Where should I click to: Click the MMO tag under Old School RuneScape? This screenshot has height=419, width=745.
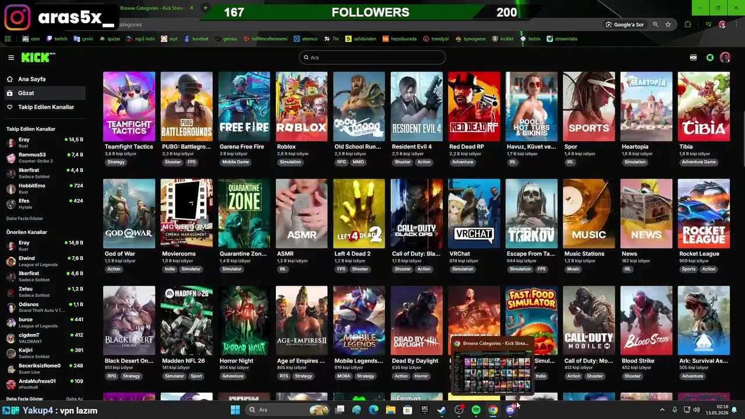(359, 162)
